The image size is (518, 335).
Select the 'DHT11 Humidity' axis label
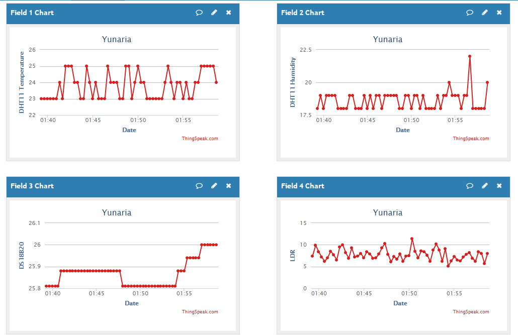tap(292, 82)
